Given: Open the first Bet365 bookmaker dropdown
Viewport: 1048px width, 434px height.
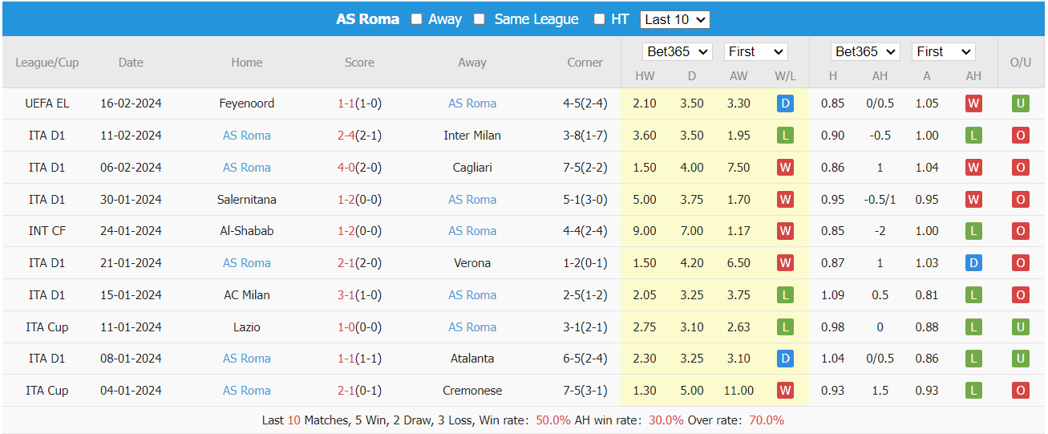Looking at the screenshot, I should (x=678, y=51).
